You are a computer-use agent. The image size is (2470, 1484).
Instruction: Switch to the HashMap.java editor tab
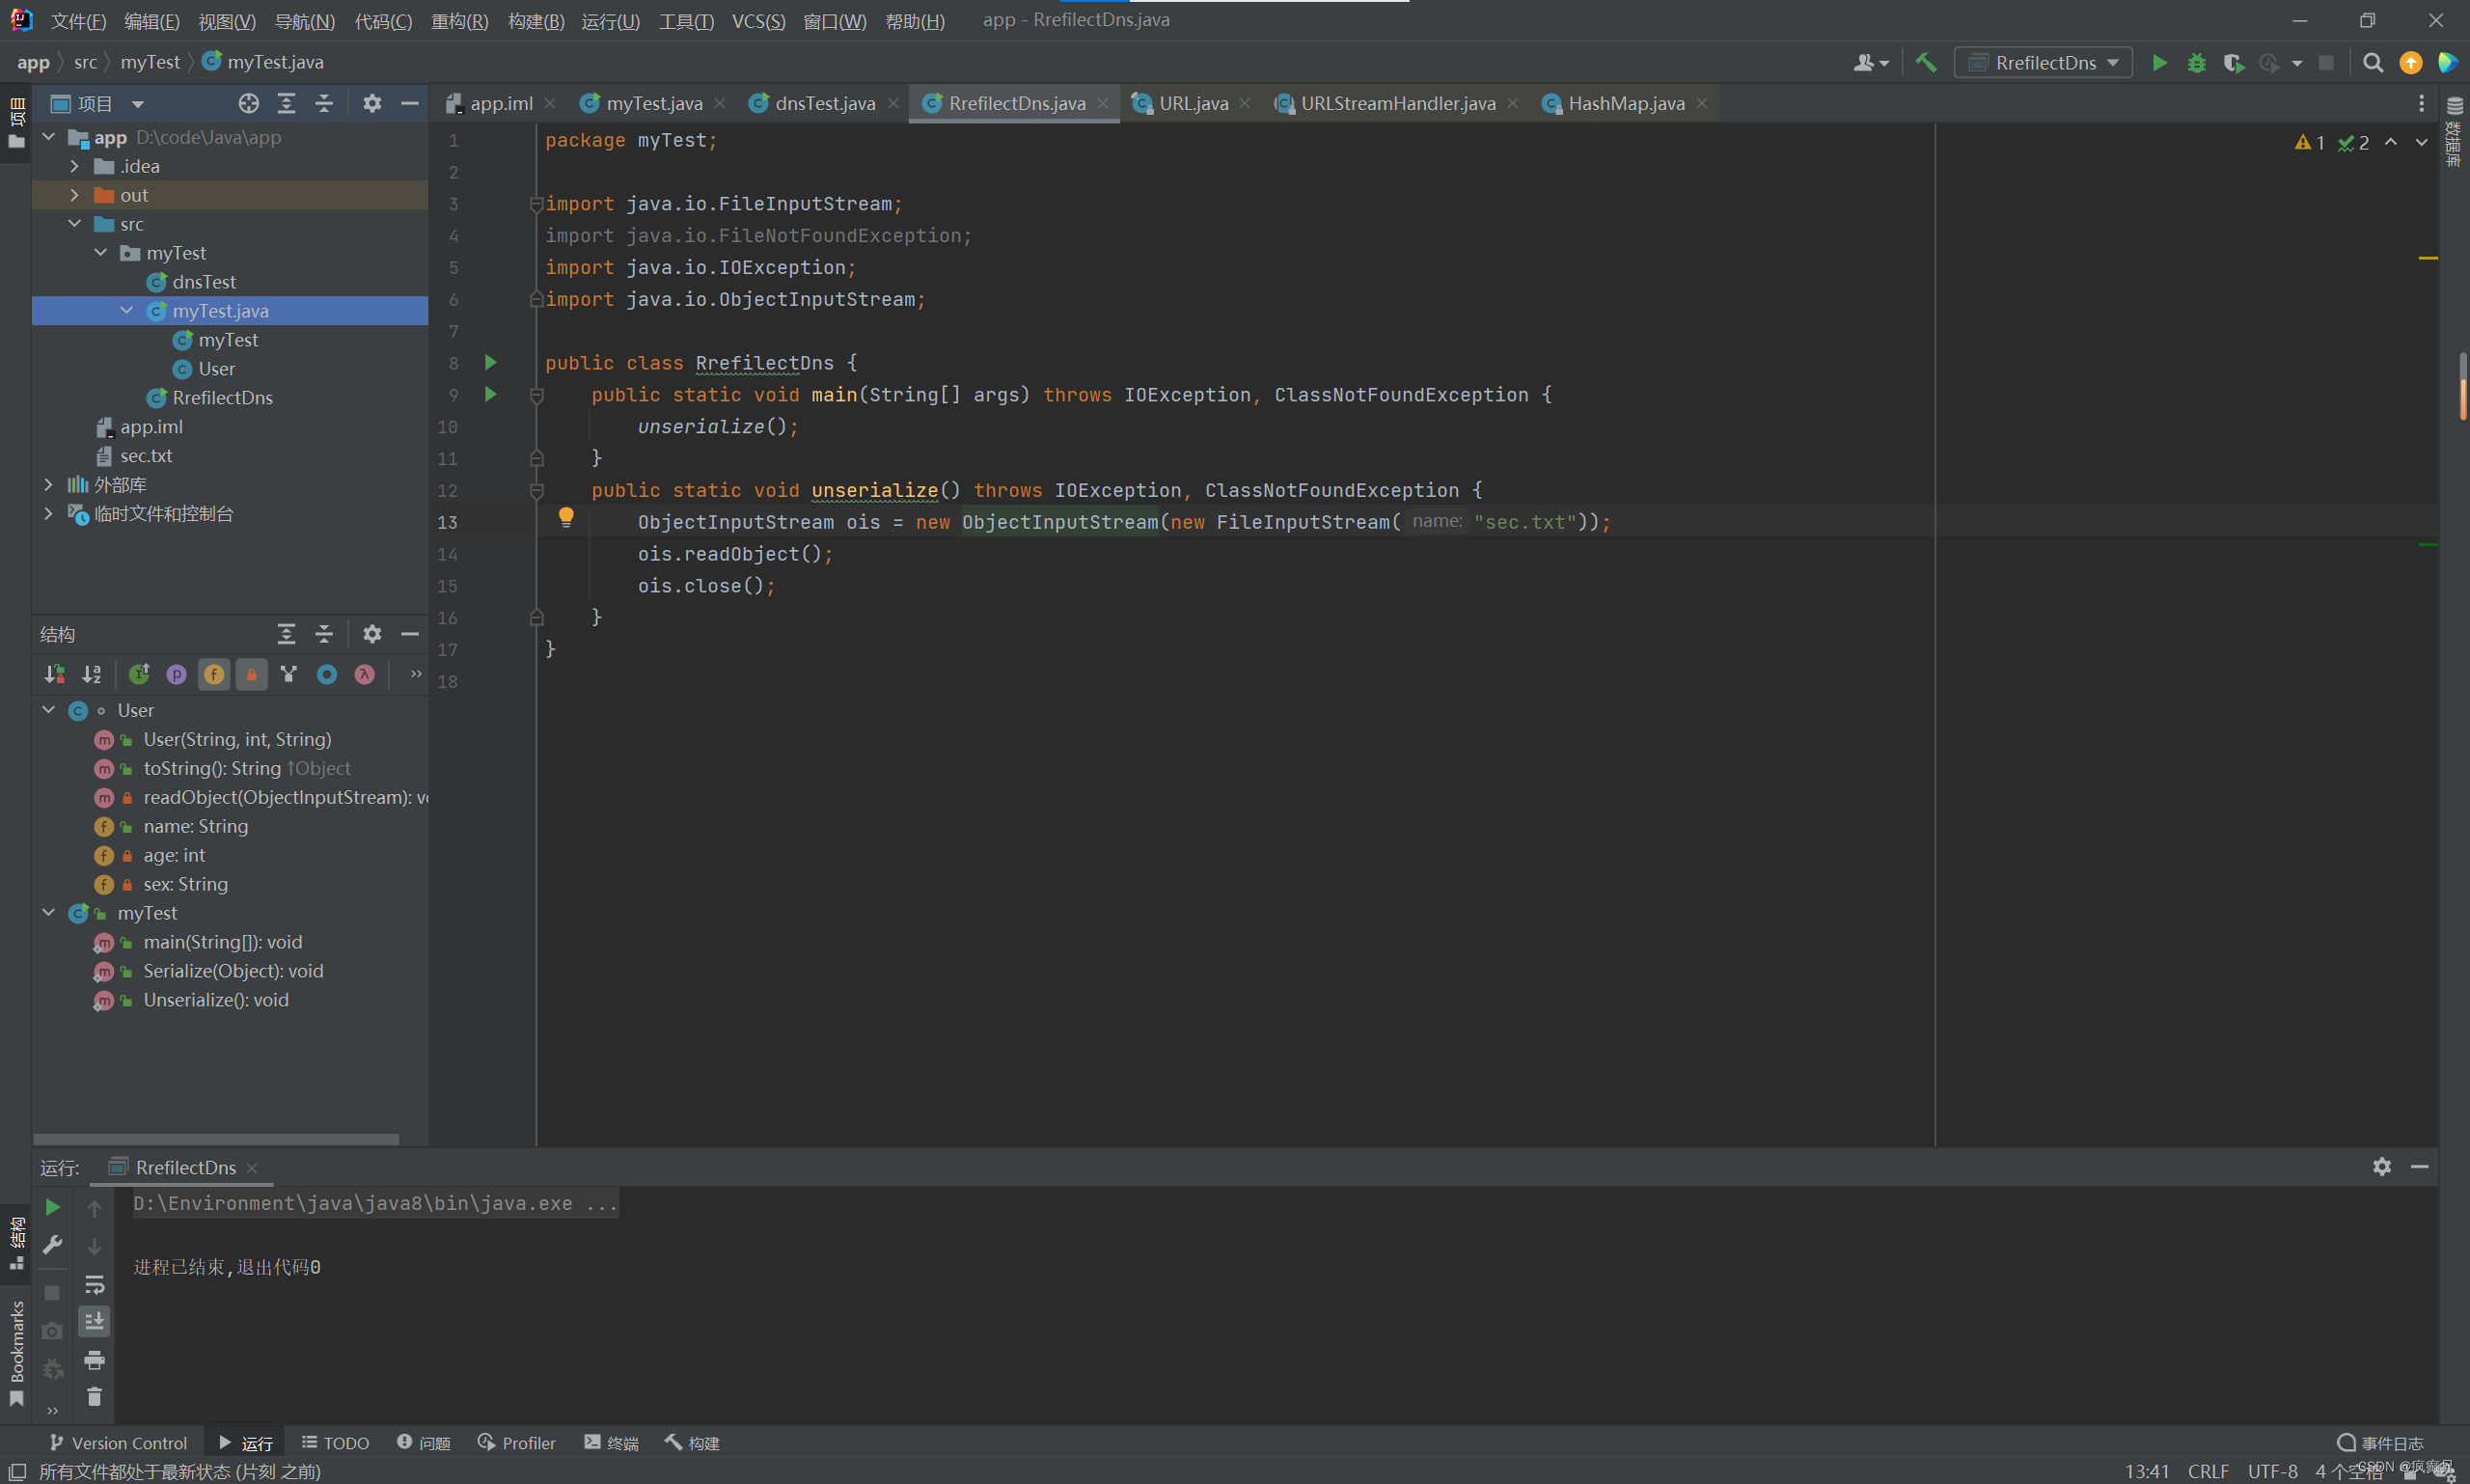[1625, 103]
